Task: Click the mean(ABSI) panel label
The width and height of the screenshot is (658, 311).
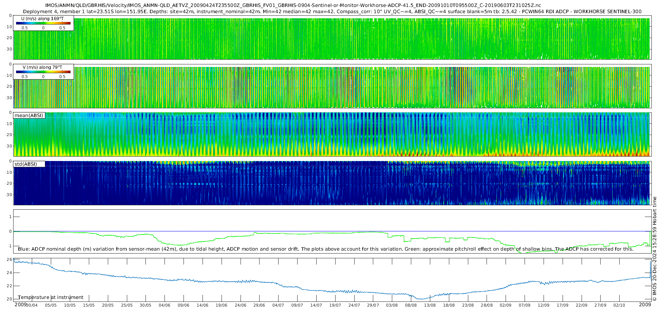Action: coord(29,116)
